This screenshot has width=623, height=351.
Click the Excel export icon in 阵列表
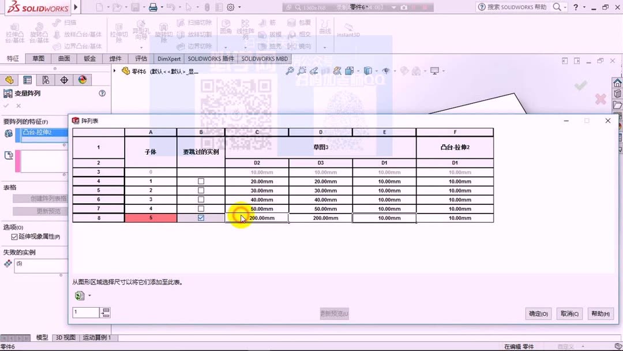coord(79,296)
